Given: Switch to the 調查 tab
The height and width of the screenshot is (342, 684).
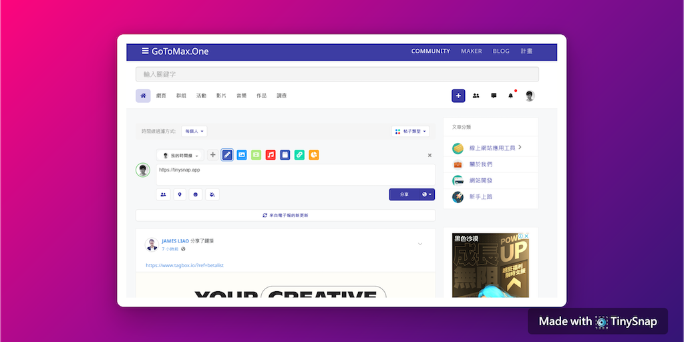Looking at the screenshot, I should pyautogui.click(x=281, y=96).
